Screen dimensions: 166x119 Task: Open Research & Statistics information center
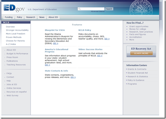click(138, 76)
